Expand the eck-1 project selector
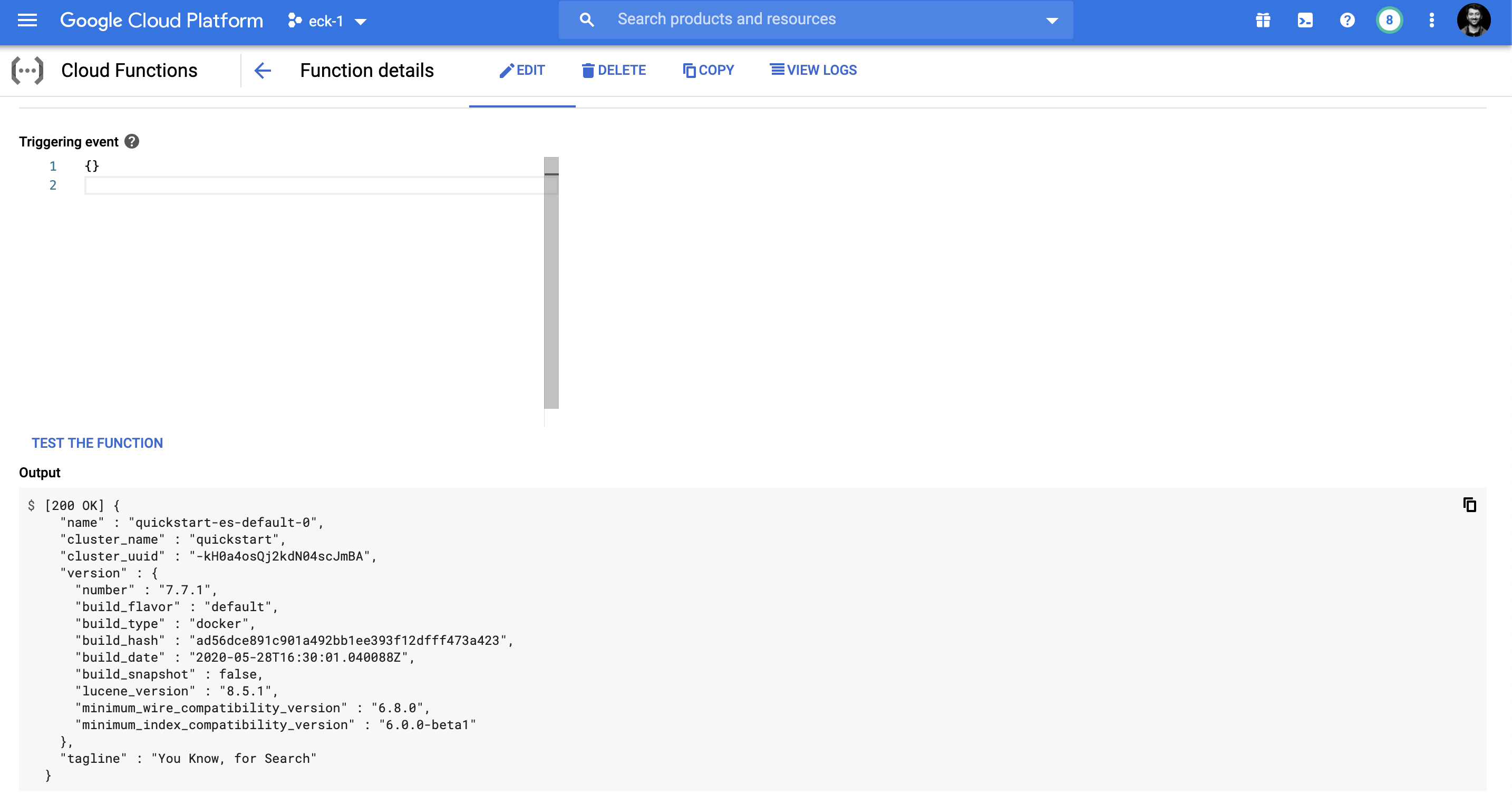 327,21
